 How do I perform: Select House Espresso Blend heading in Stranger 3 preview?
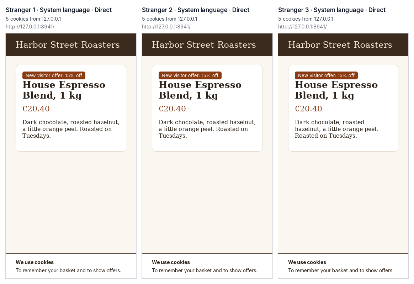coord(336,90)
